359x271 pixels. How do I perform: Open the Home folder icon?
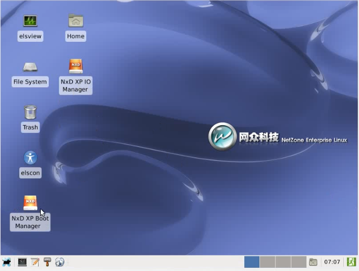click(x=76, y=20)
